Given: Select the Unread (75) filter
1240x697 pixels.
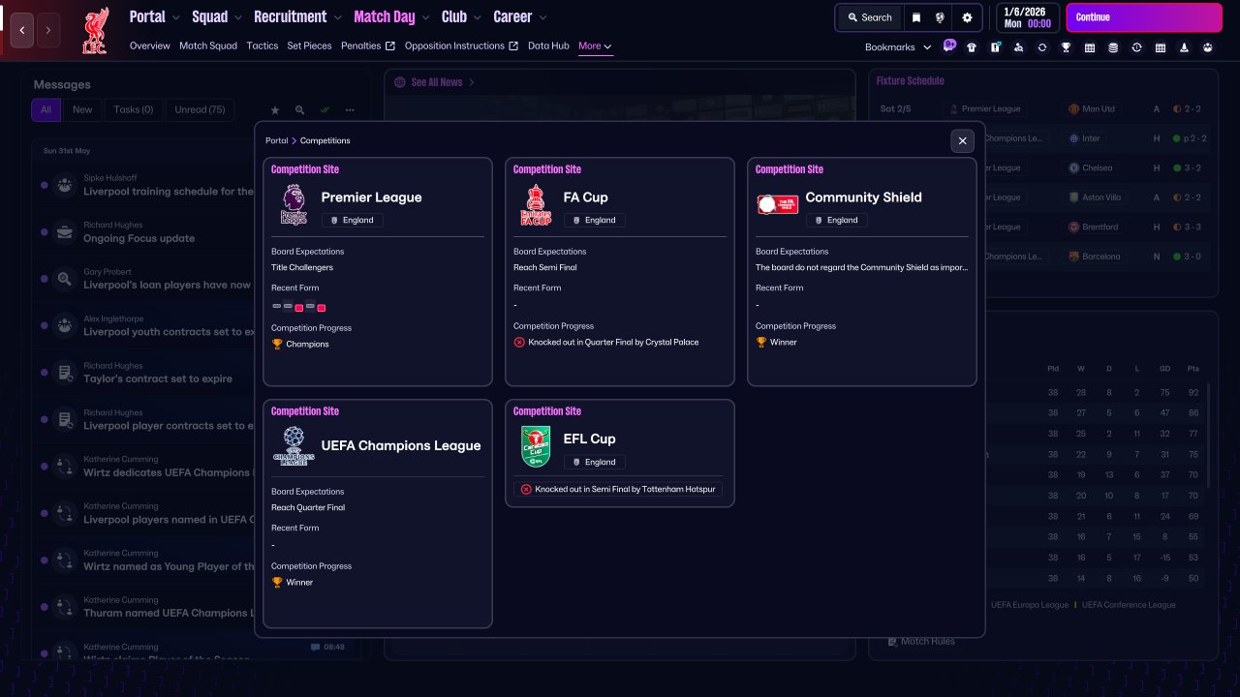Looking at the screenshot, I should pos(200,110).
